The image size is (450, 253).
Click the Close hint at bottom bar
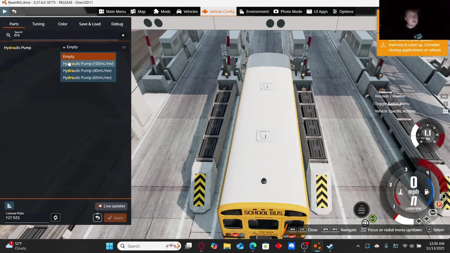click(x=313, y=230)
